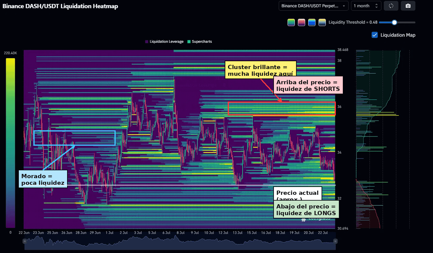Screen dimensions: 433x253
Task: Toggle the Supercharts legend series
Action: [200, 42]
